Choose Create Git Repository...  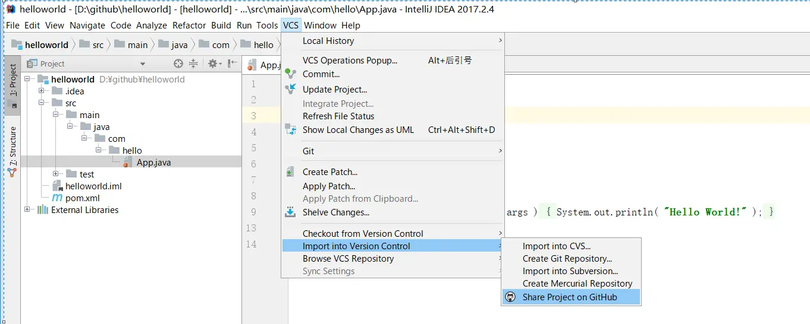tap(572, 258)
